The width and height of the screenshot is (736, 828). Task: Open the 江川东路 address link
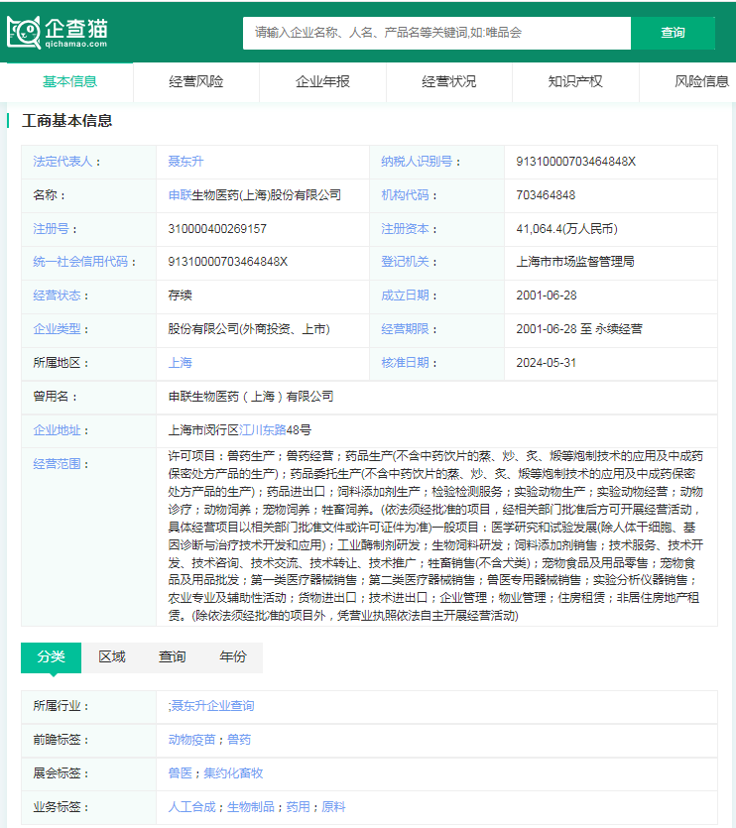tap(263, 431)
